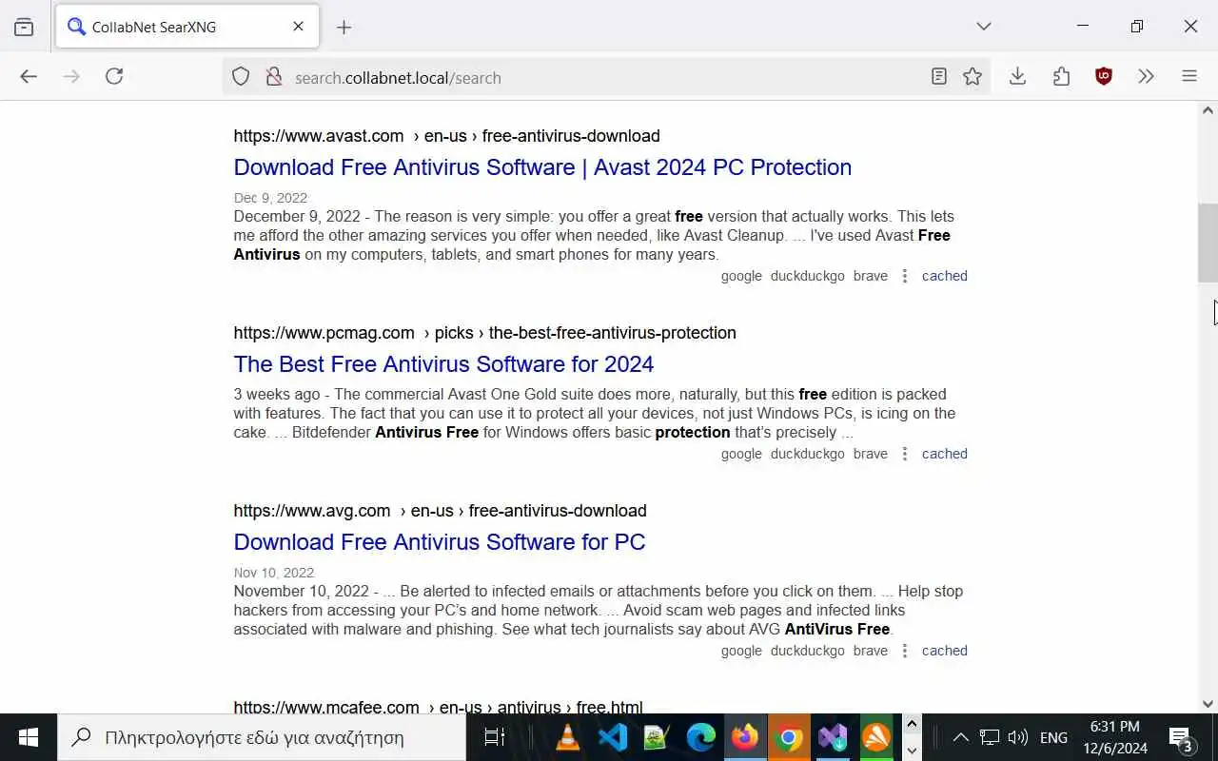Show the previous row of taskbar icons
This screenshot has height=761, width=1218.
coord(912,725)
